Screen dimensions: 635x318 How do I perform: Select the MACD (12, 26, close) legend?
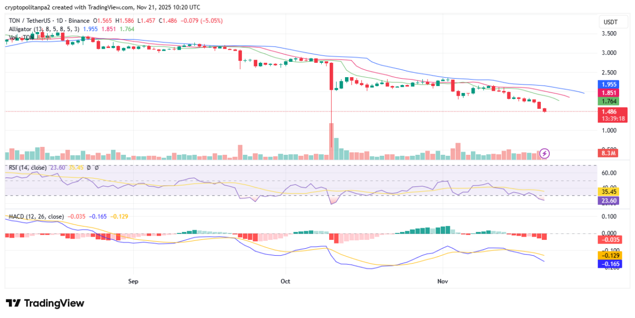(36, 217)
